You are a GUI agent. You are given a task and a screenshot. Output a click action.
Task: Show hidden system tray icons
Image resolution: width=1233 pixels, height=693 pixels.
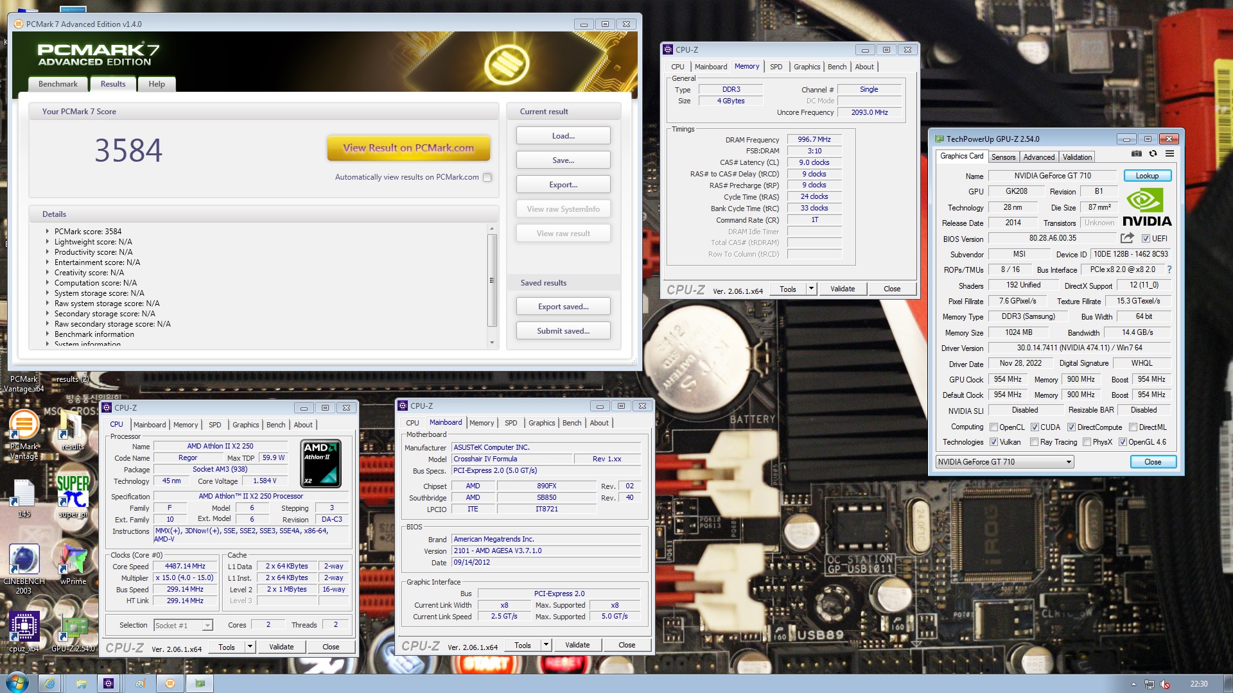coord(1133,684)
